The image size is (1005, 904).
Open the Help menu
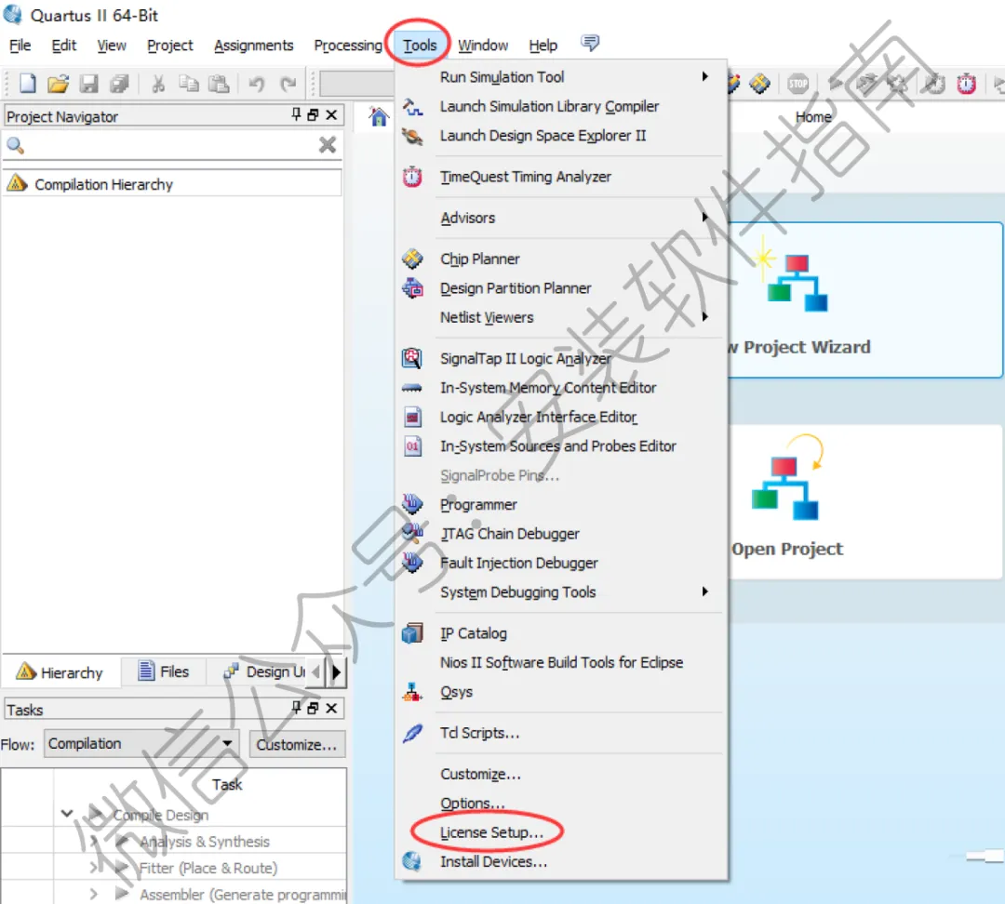[543, 46]
